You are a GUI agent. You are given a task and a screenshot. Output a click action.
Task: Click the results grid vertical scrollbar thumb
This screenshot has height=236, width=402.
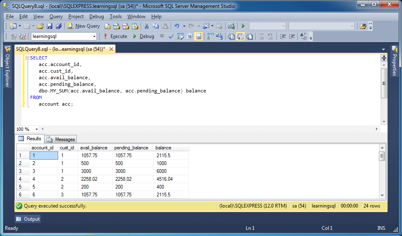click(x=382, y=156)
